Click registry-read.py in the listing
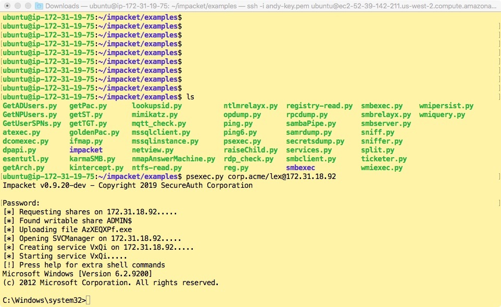Viewport: 501px width, 307px height. tap(319, 106)
